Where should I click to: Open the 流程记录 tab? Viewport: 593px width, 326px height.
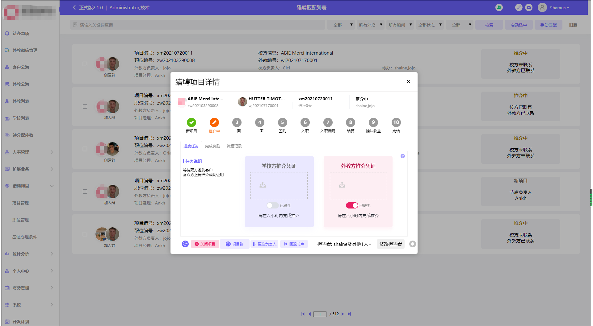click(x=234, y=146)
